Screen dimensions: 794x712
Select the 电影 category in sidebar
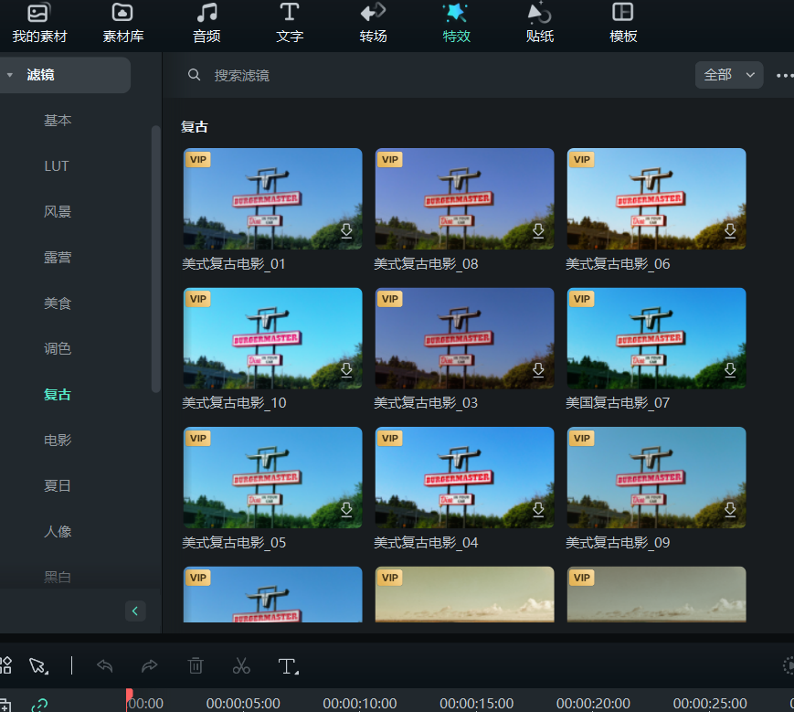click(x=58, y=440)
